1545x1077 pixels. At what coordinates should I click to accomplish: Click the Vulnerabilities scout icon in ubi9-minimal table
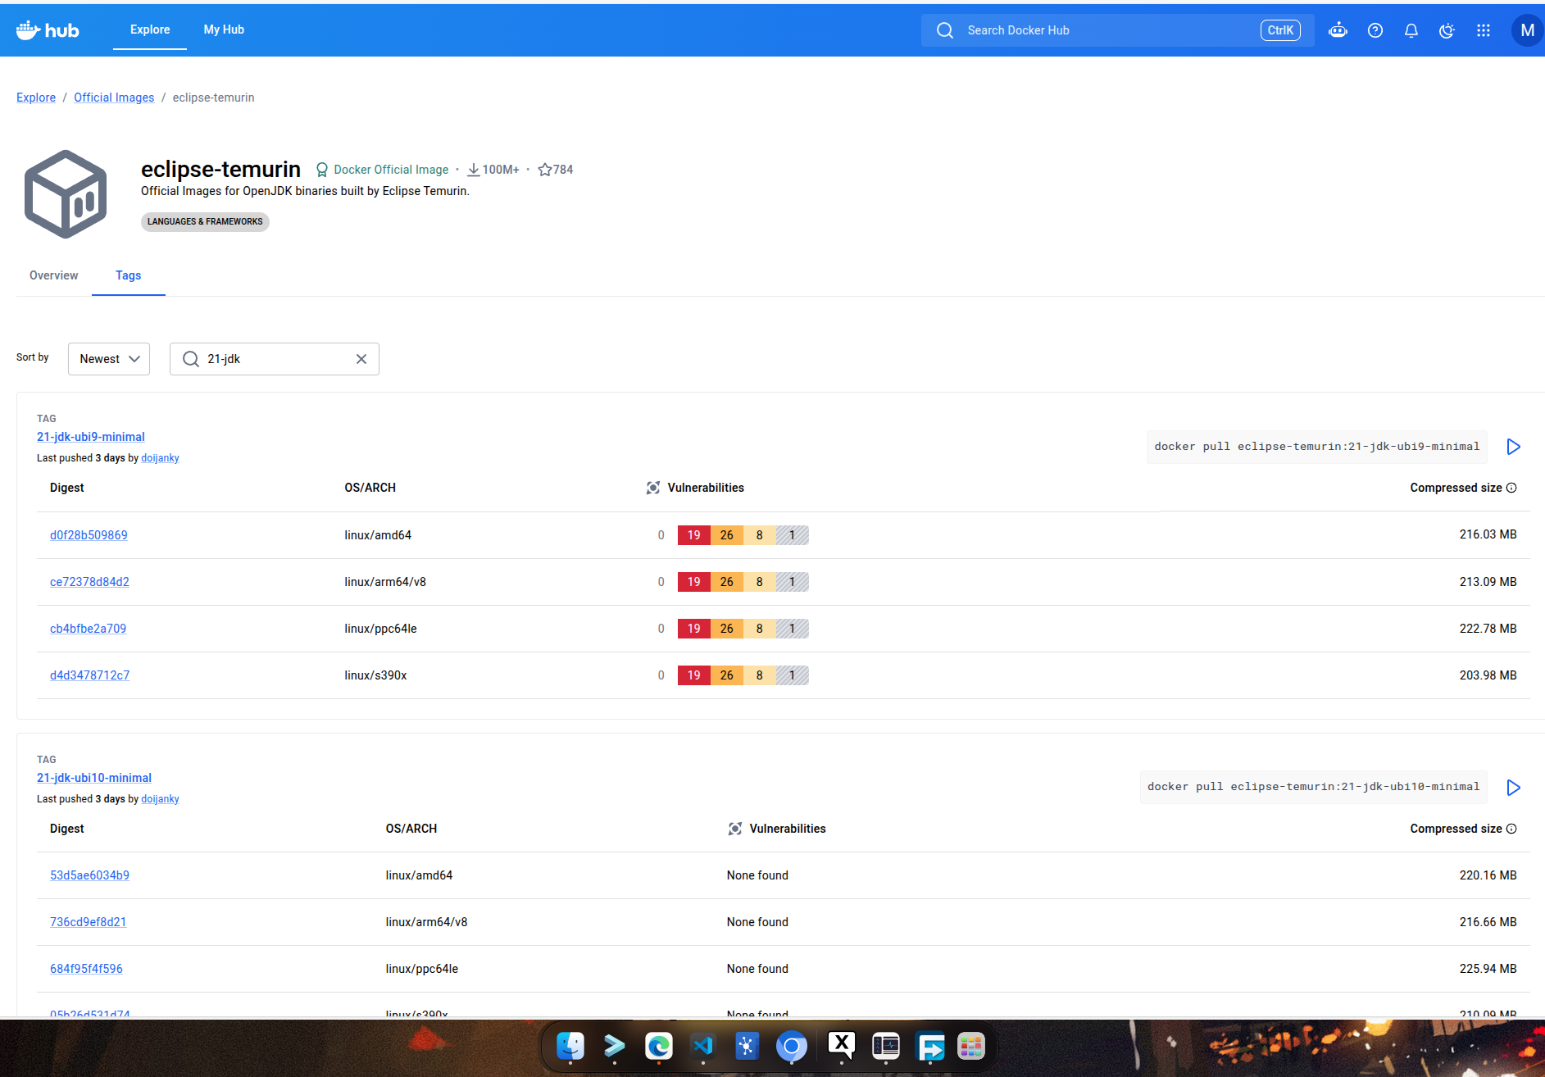pos(653,488)
